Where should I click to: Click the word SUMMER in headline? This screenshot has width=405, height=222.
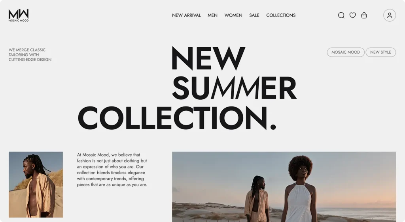[234, 88]
